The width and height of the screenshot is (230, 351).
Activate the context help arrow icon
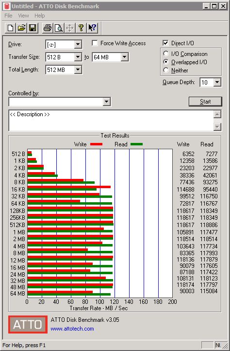tap(92, 28)
